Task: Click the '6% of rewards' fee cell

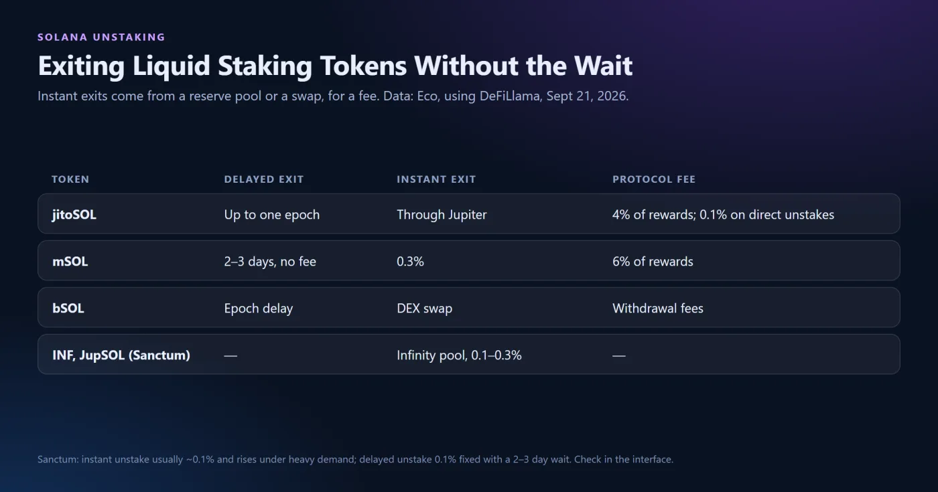Action: pos(653,262)
